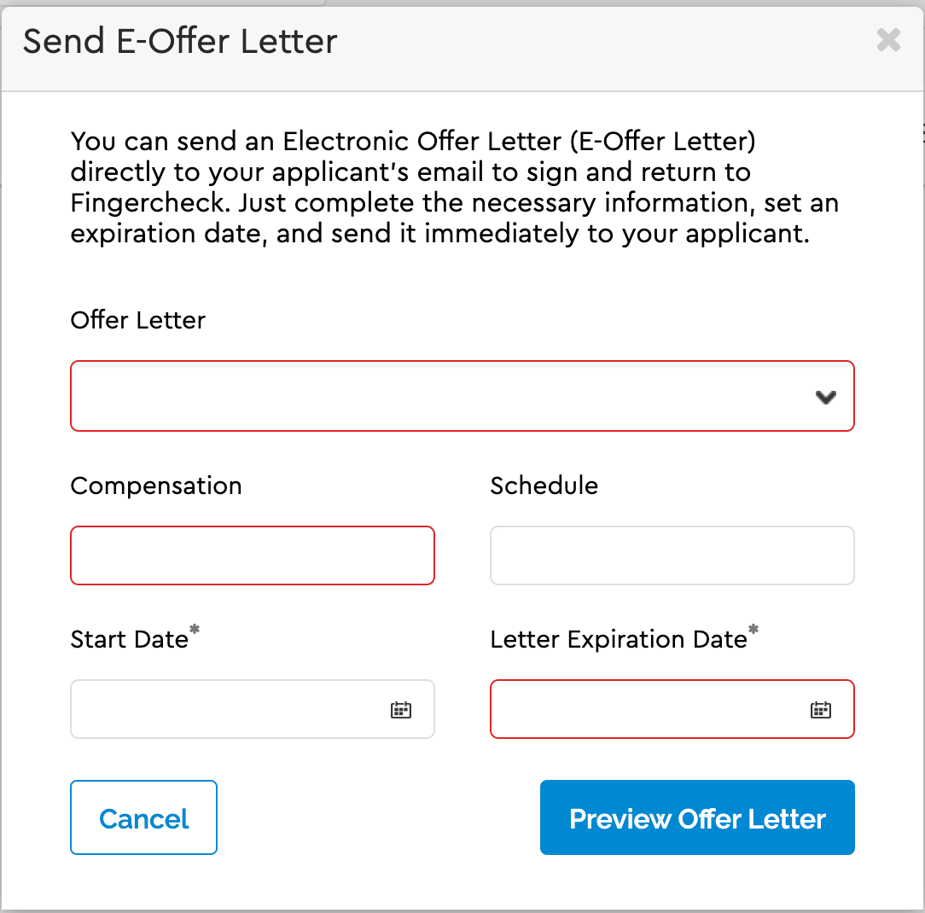Open the Start Date calendar picker

401,709
